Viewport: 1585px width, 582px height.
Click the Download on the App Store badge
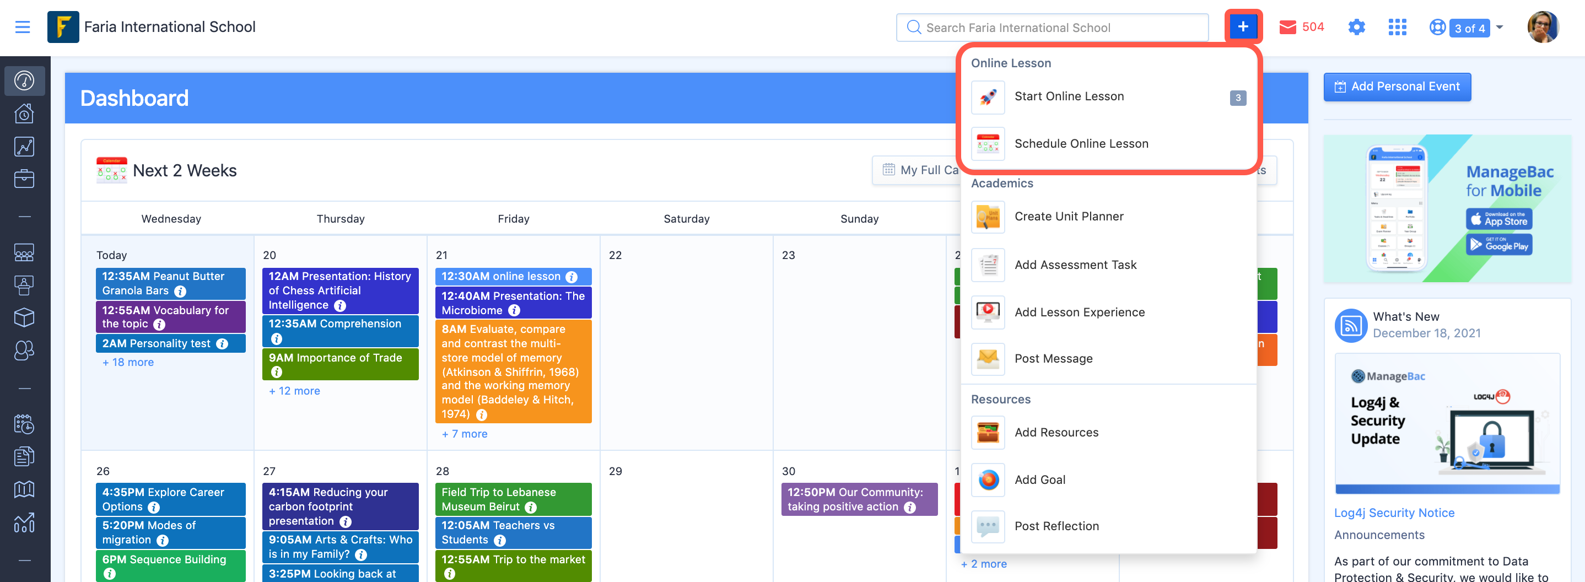click(x=1499, y=219)
